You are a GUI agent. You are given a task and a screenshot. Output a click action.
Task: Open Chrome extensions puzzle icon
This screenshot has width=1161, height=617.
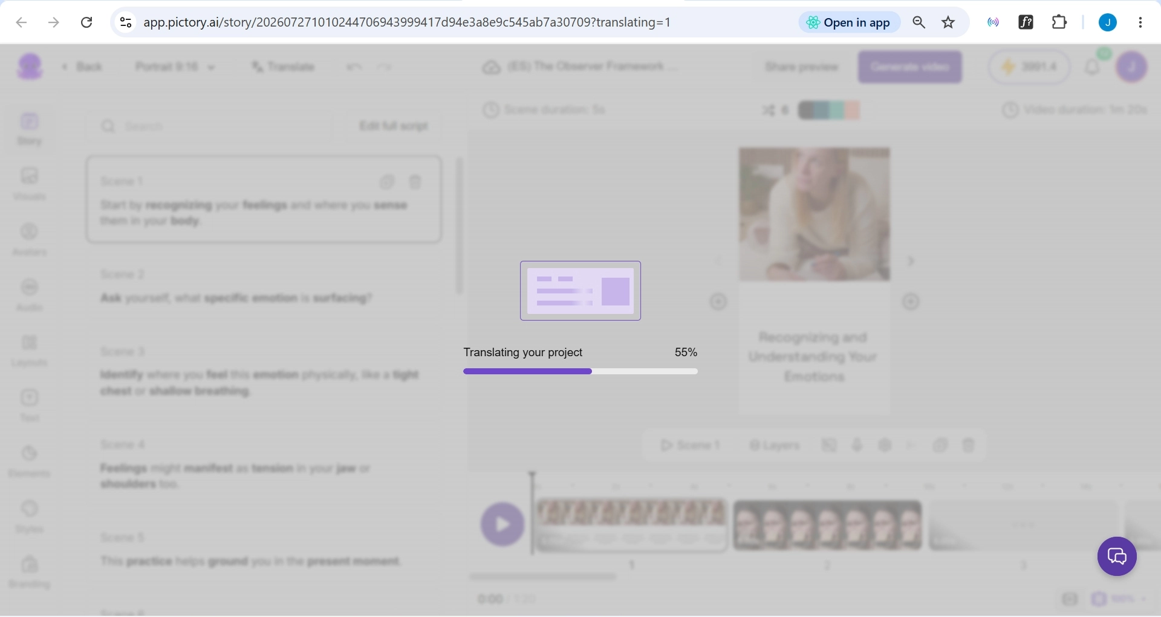(1059, 22)
